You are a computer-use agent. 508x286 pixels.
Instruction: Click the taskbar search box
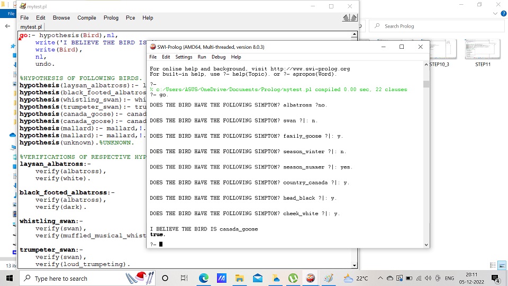(x=87, y=278)
